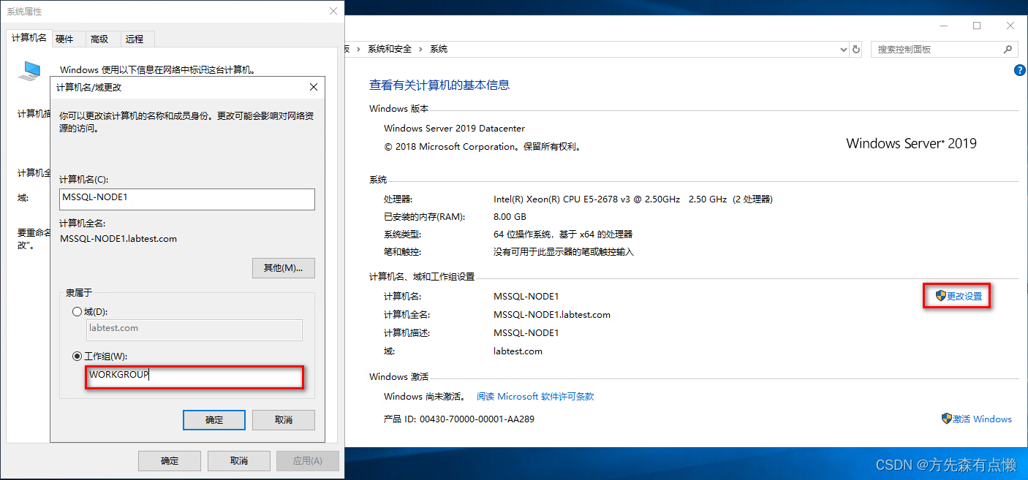
Task: Click 取消 in the 系统属性 window
Action: [x=239, y=461]
